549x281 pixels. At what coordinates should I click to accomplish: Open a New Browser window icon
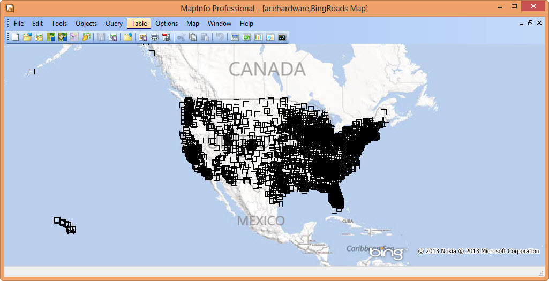pyautogui.click(x=235, y=37)
